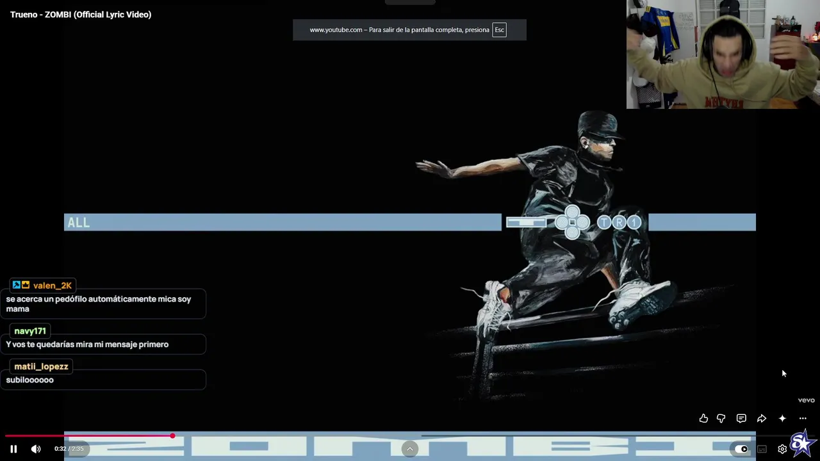The height and width of the screenshot is (461, 820).
Task: Pause the video playback
Action: pos(13,449)
